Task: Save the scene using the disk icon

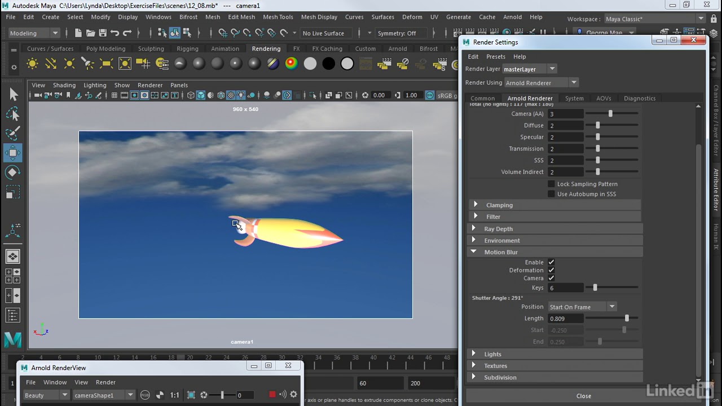Action: coord(103,33)
